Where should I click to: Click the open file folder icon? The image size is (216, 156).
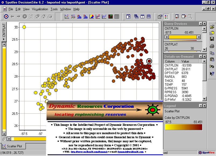[x=212, y=27]
